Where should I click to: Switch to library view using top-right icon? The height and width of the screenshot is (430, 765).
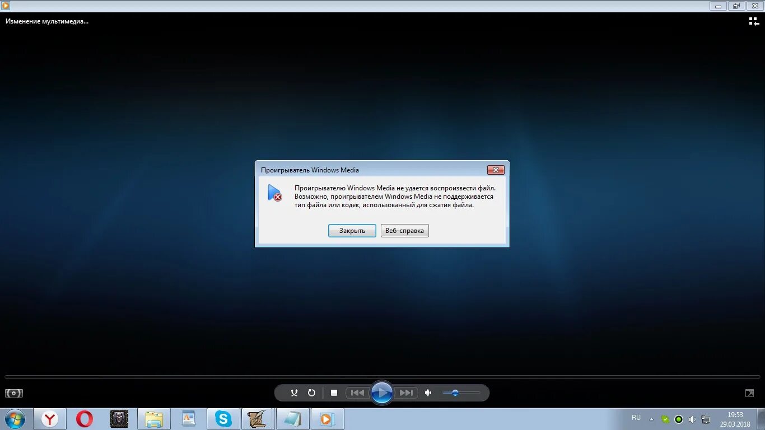pos(754,21)
